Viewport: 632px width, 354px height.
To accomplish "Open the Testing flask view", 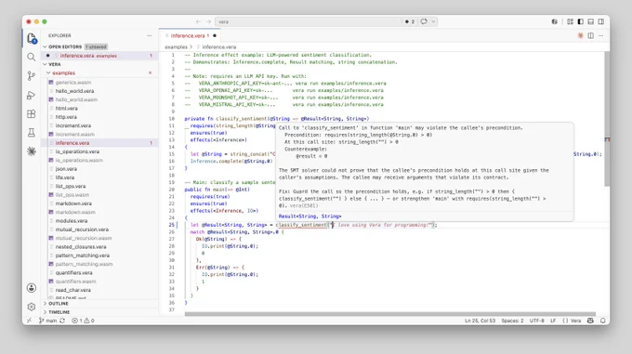I will (32, 133).
